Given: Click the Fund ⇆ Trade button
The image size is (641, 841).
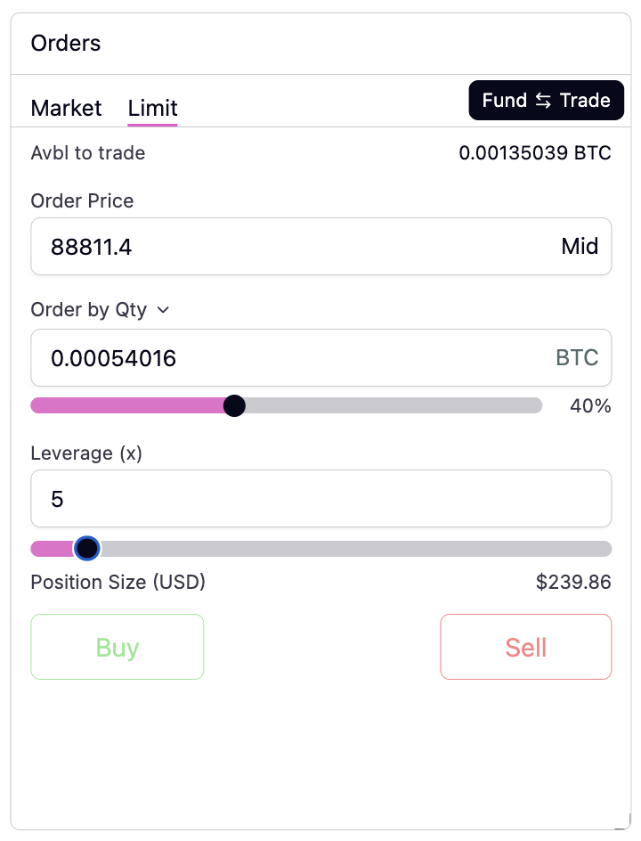Looking at the screenshot, I should pos(546,101).
